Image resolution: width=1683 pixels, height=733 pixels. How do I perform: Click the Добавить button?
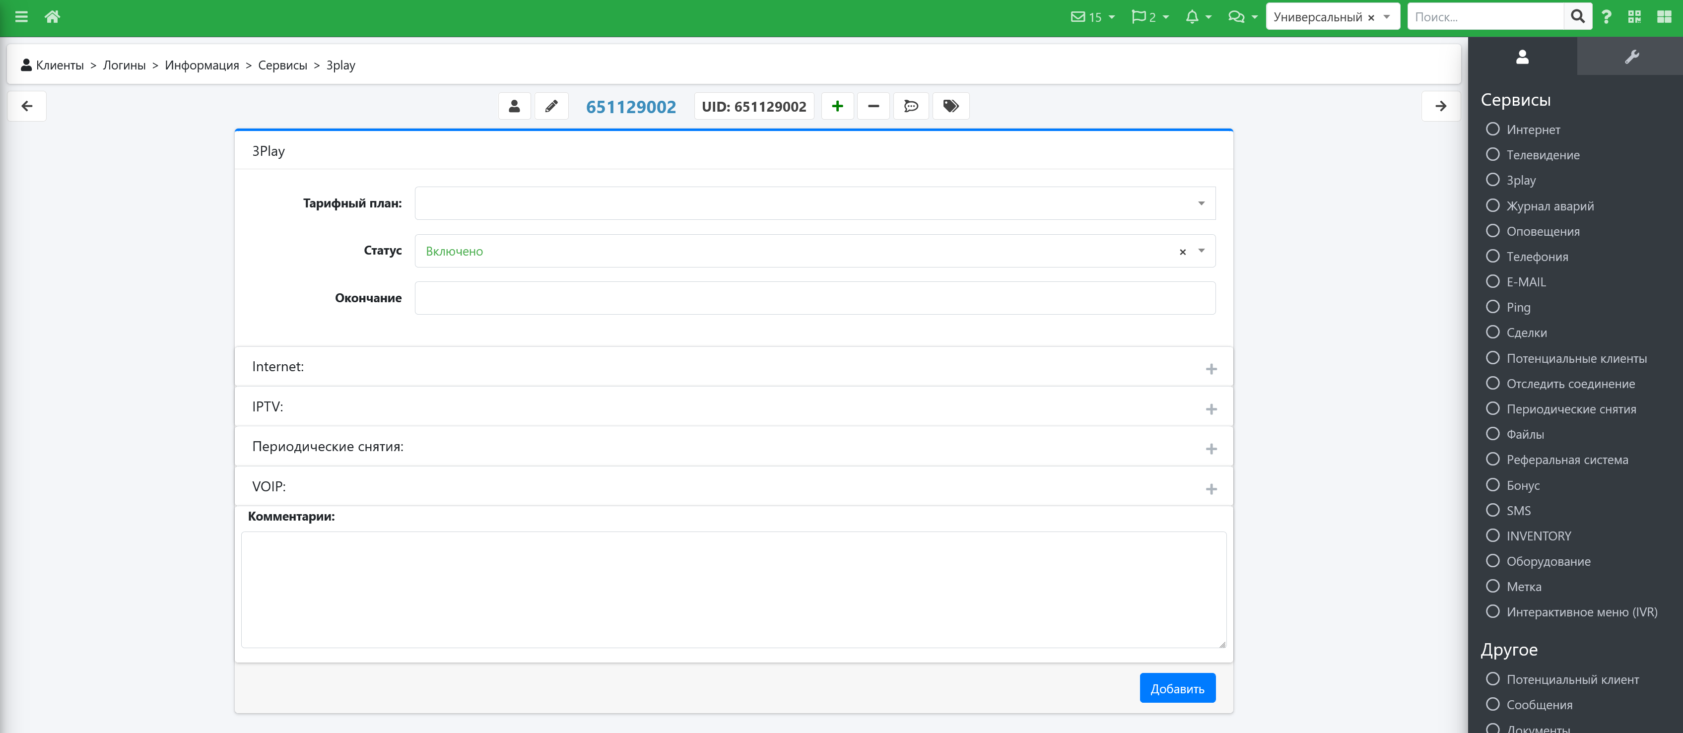(x=1177, y=688)
